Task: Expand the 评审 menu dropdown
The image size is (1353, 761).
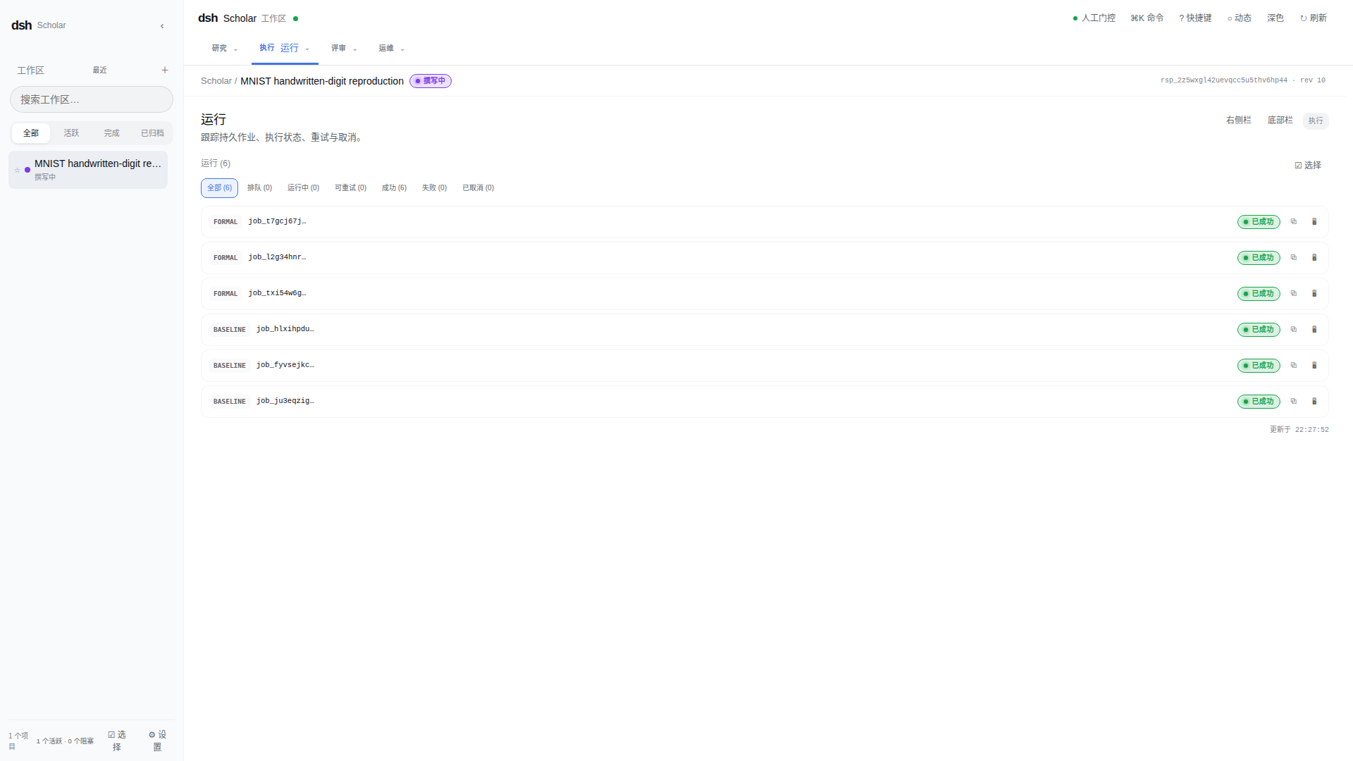Action: coord(345,49)
